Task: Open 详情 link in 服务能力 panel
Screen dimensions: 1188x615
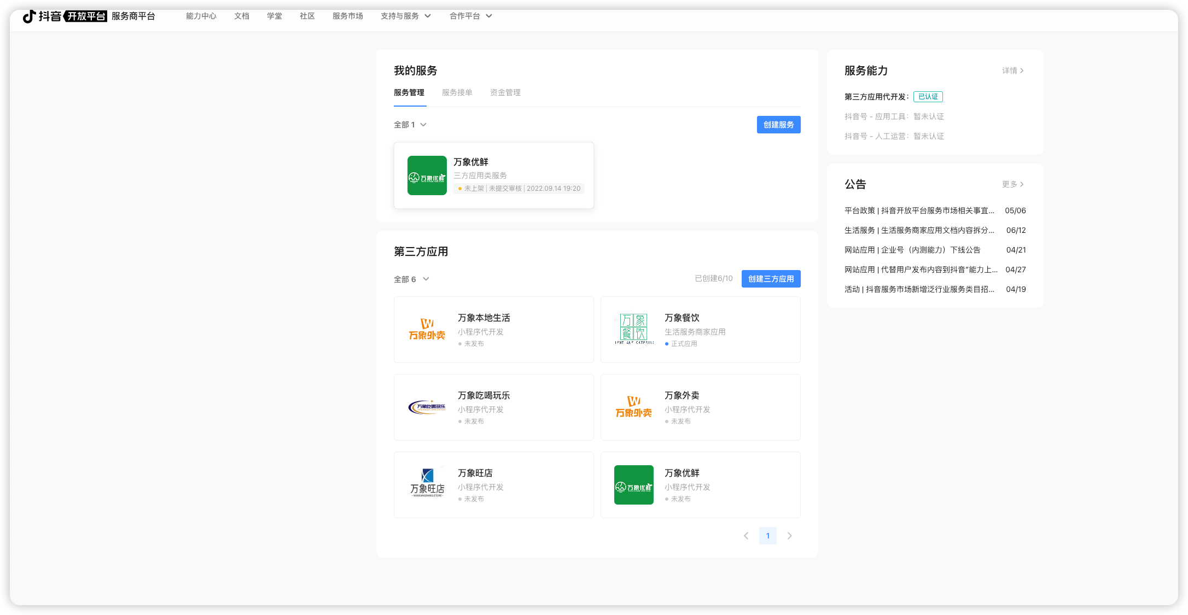Action: coord(1013,71)
